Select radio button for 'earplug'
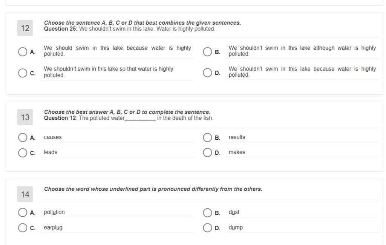The height and width of the screenshot is (245, 386). pos(22,228)
